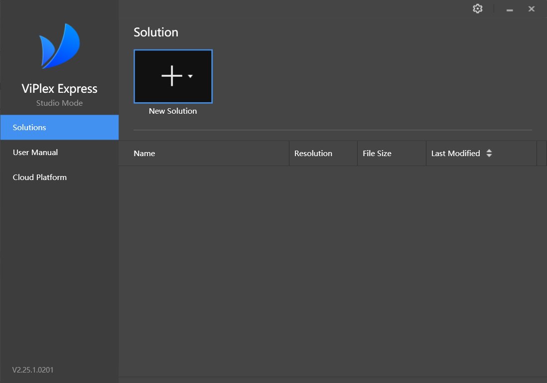Click the plus icon to create solution
547x383 pixels.
172,76
